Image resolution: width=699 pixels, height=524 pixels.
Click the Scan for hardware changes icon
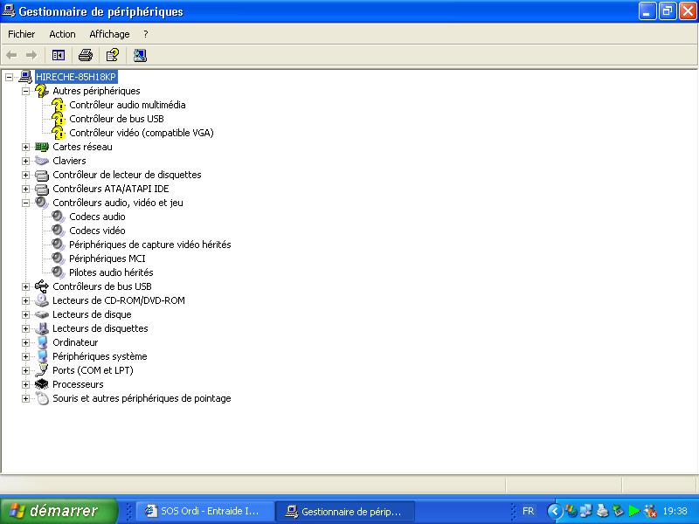coord(140,55)
